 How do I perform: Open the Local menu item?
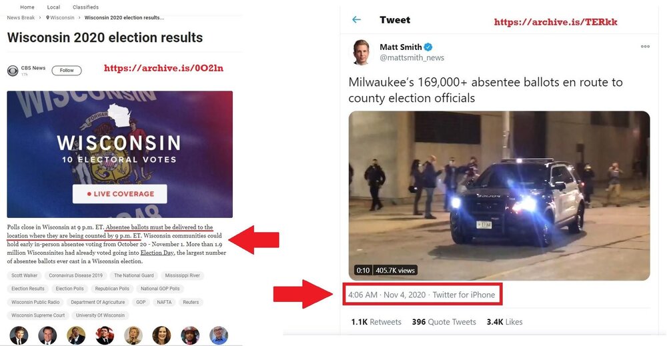click(53, 7)
